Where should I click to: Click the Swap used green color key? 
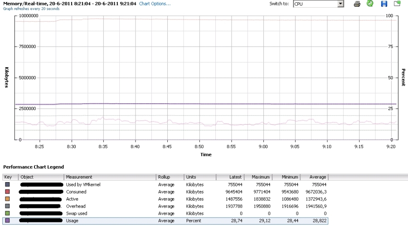pyautogui.click(x=7, y=213)
